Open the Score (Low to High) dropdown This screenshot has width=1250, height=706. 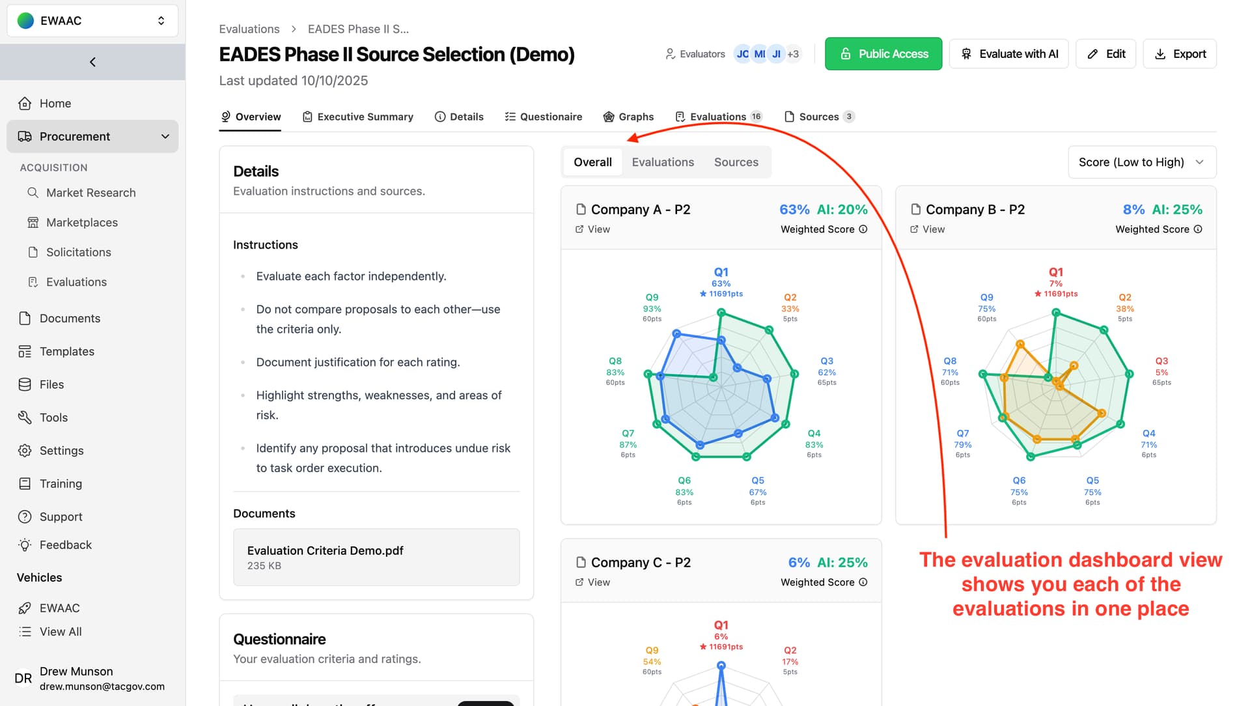(x=1141, y=162)
